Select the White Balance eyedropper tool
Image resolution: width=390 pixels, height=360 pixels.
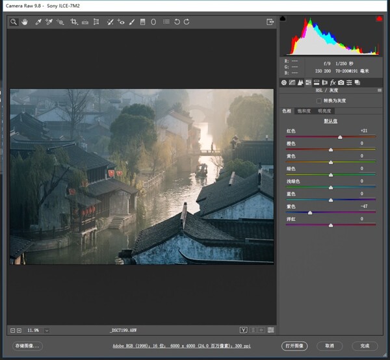pyautogui.click(x=38, y=22)
